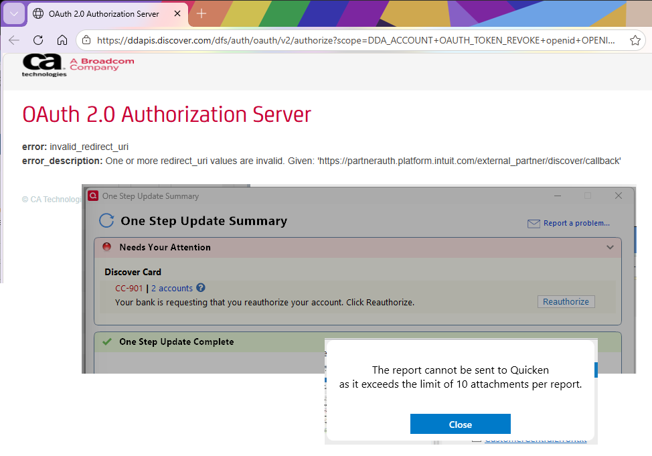Click the red Needs Your Attention status icon
652x456 pixels.
(107, 246)
